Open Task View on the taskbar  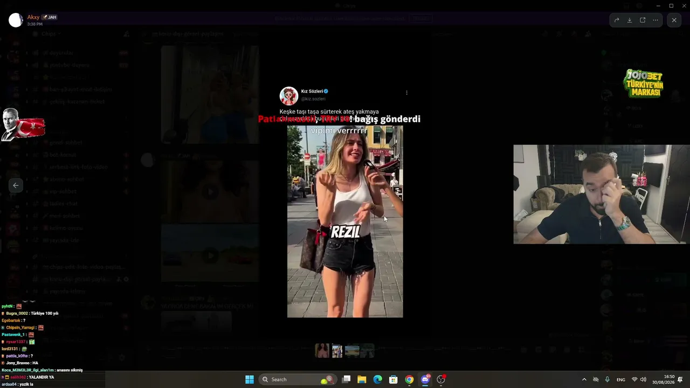click(x=347, y=379)
